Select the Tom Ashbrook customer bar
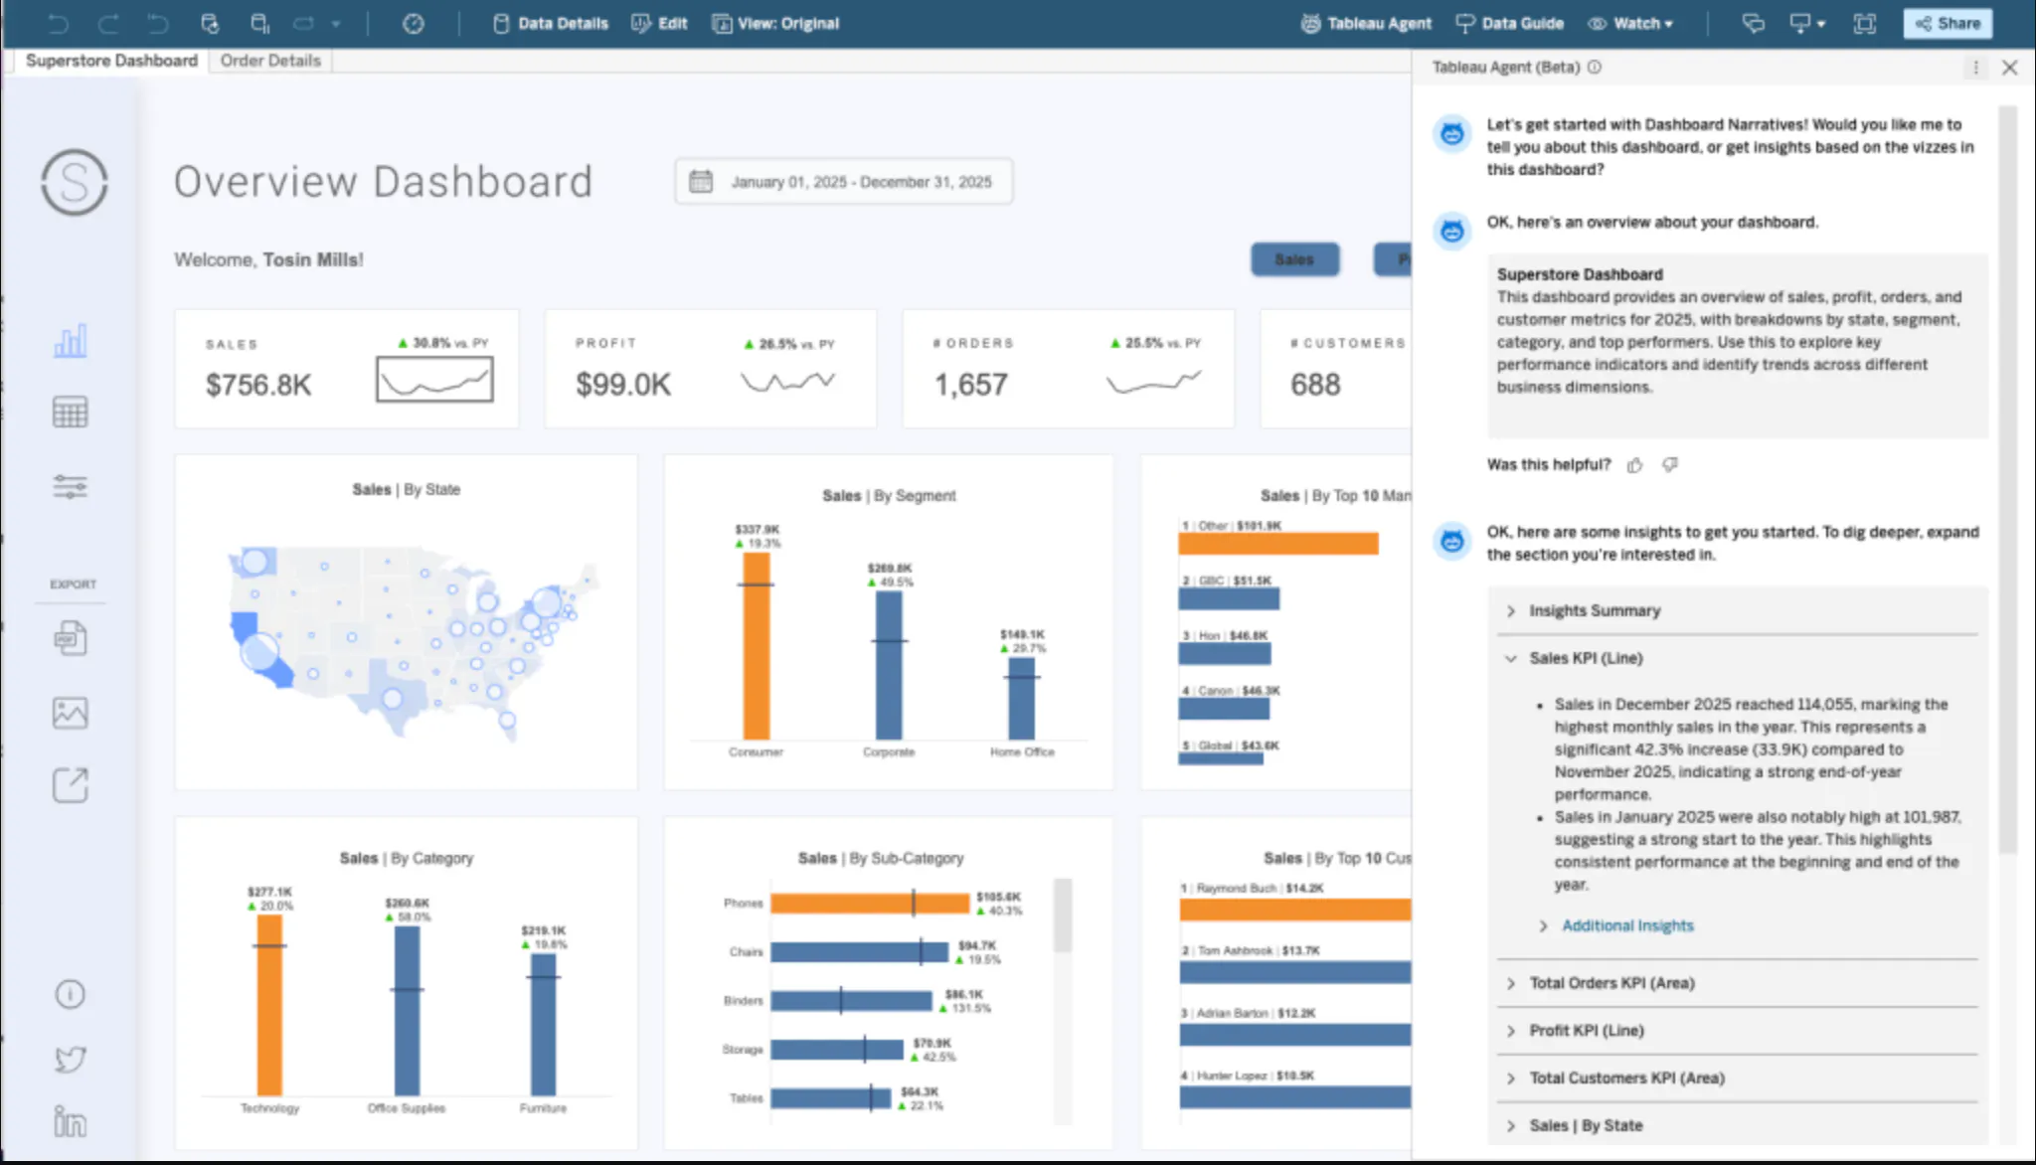 1295,972
